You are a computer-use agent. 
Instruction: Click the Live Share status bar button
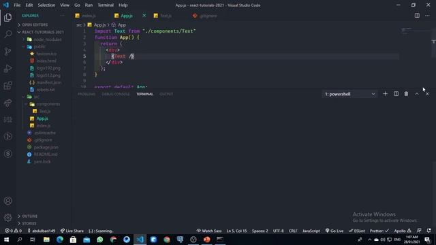click(72, 231)
